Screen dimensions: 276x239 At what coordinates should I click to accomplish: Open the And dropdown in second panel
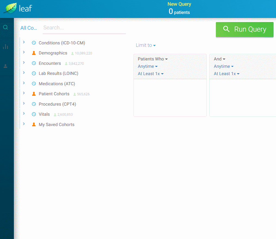219,59
